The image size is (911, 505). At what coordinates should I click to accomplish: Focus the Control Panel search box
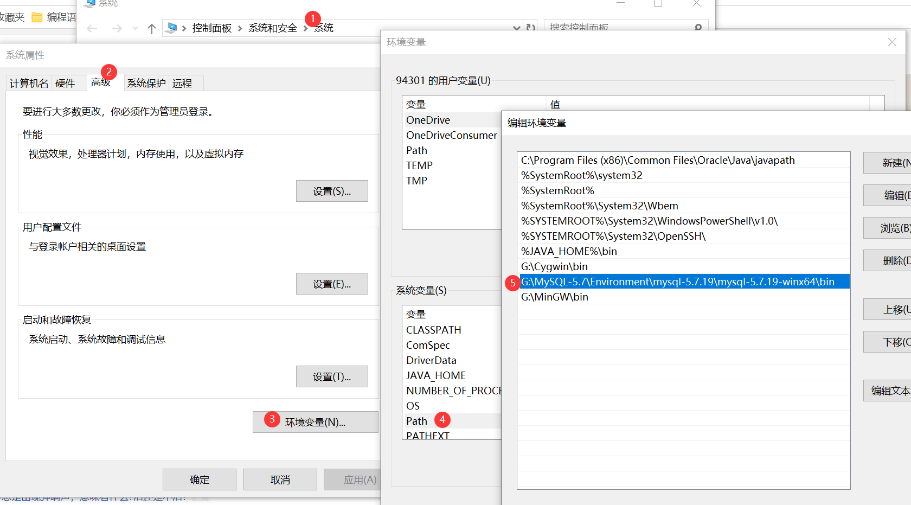[626, 28]
